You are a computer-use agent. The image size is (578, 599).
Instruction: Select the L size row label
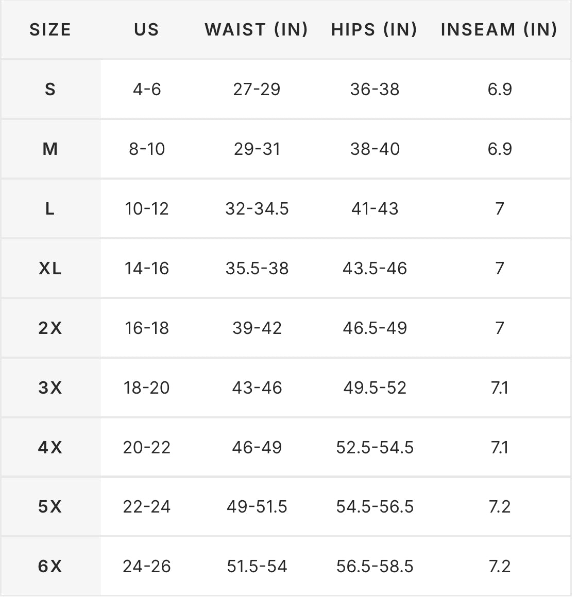click(50, 209)
